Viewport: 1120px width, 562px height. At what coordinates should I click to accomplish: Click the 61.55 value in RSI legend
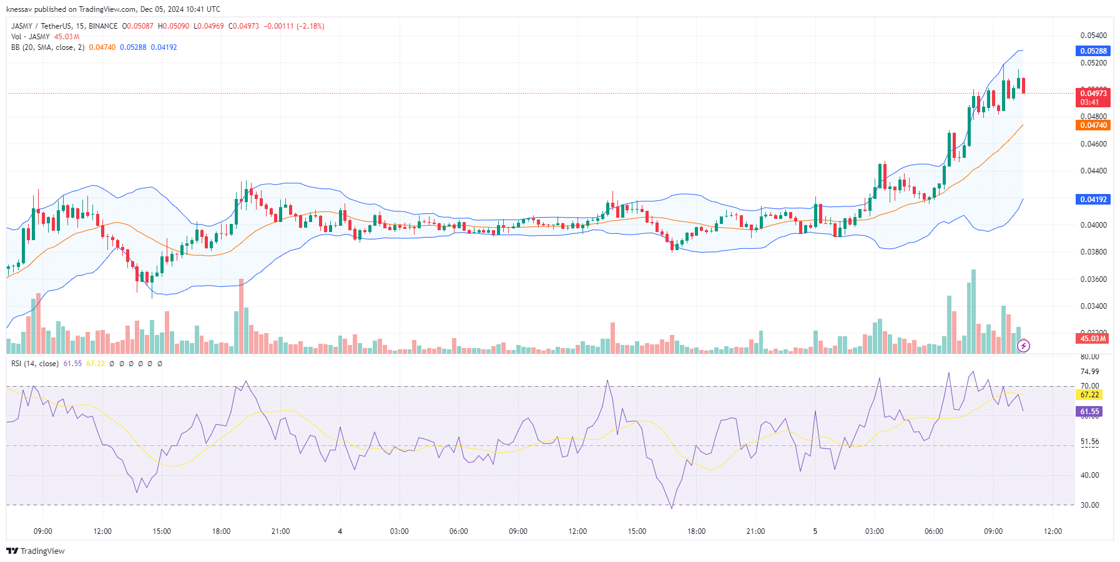(x=72, y=364)
